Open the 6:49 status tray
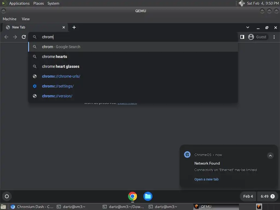 point(267,196)
